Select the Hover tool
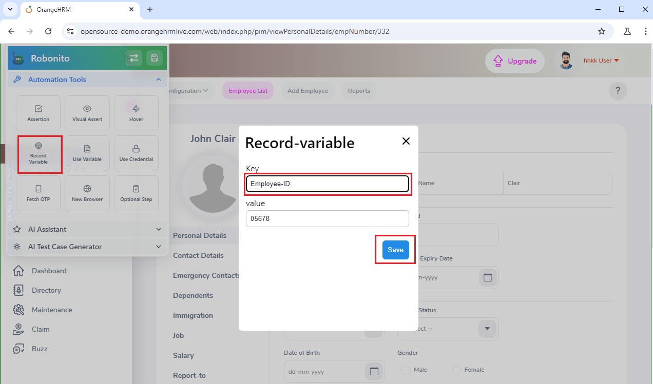 [x=136, y=113]
